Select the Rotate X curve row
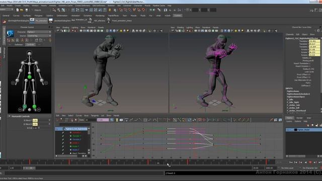Viewport: 322px width, 181px height. 75,143
